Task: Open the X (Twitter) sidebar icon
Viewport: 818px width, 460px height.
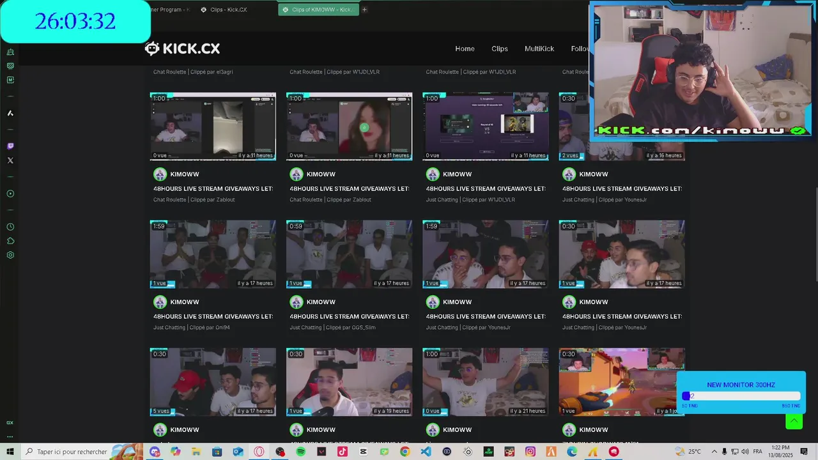Action: [10, 160]
